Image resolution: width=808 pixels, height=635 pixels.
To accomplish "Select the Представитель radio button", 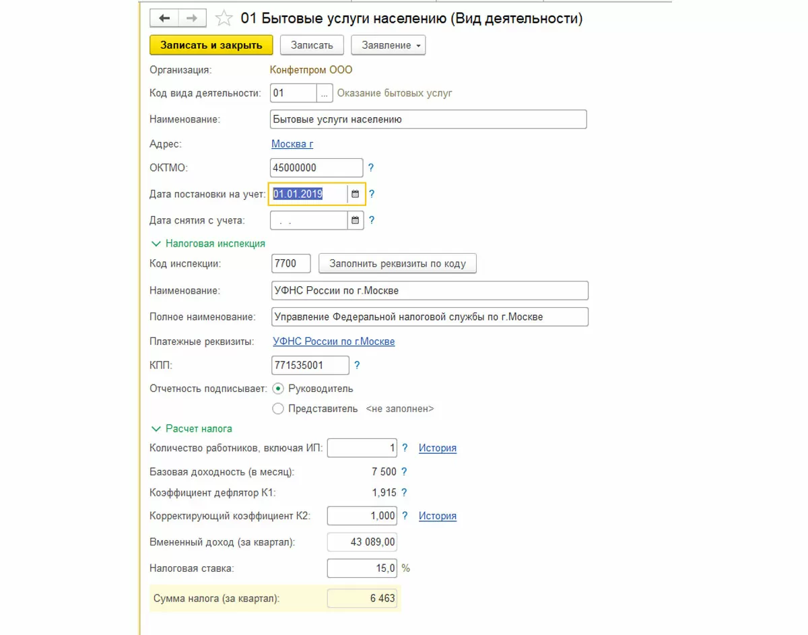I will click(278, 408).
